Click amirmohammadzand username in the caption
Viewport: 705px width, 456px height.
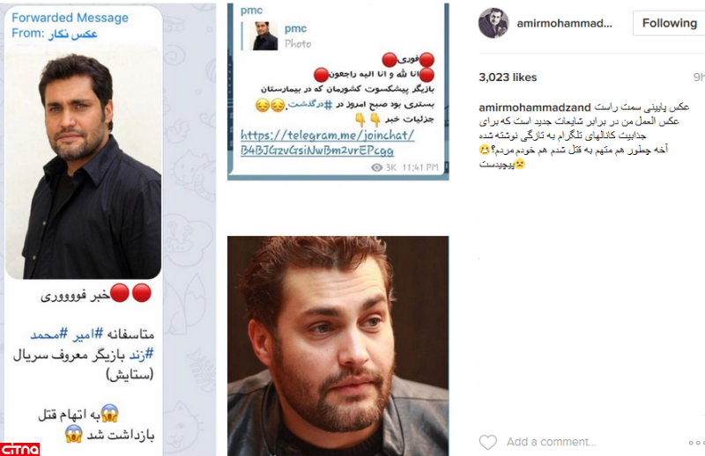click(535, 107)
